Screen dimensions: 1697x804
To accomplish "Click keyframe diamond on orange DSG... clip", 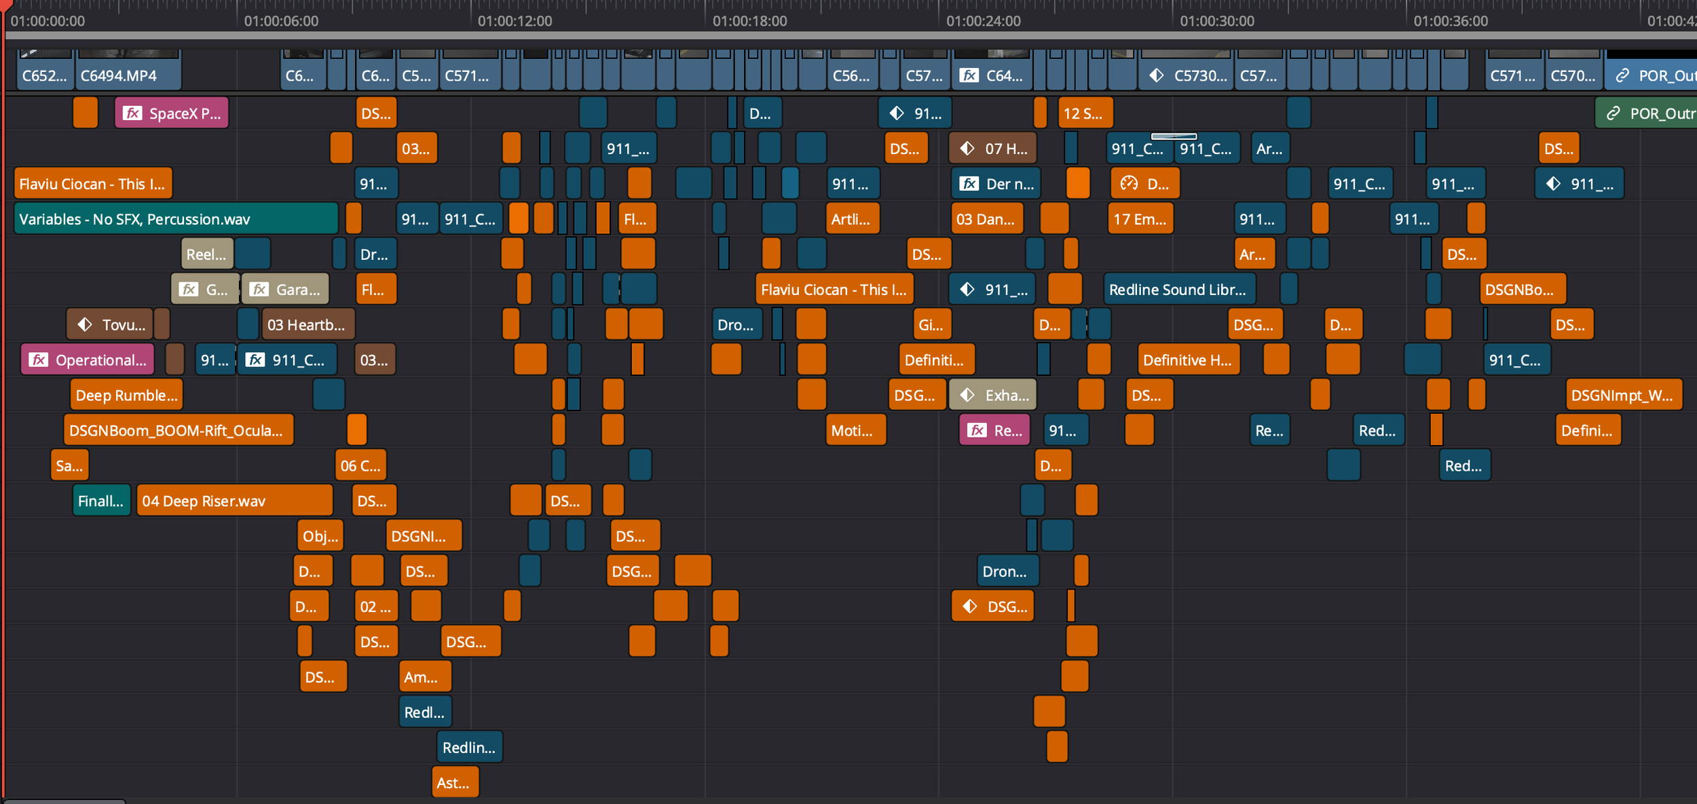I will pyautogui.click(x=970, y=606).
